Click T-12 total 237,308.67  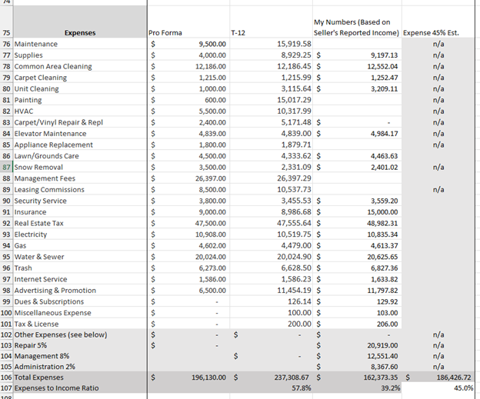point(271,377)
